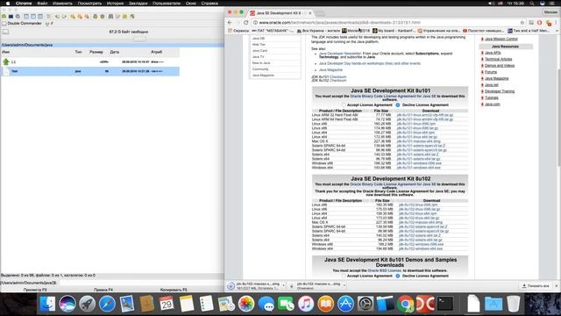Open the Community item in left navigation
Image resolution: width=561 pixels, height=316 pixels.
[260, 69]
